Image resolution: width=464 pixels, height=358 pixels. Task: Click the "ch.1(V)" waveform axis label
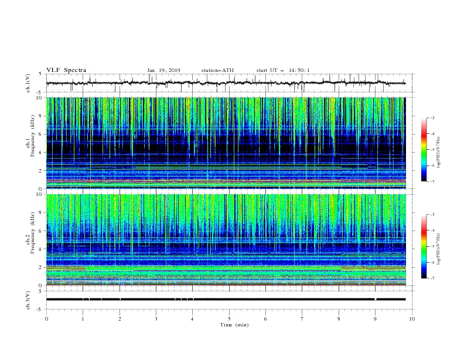pos(28,83)
